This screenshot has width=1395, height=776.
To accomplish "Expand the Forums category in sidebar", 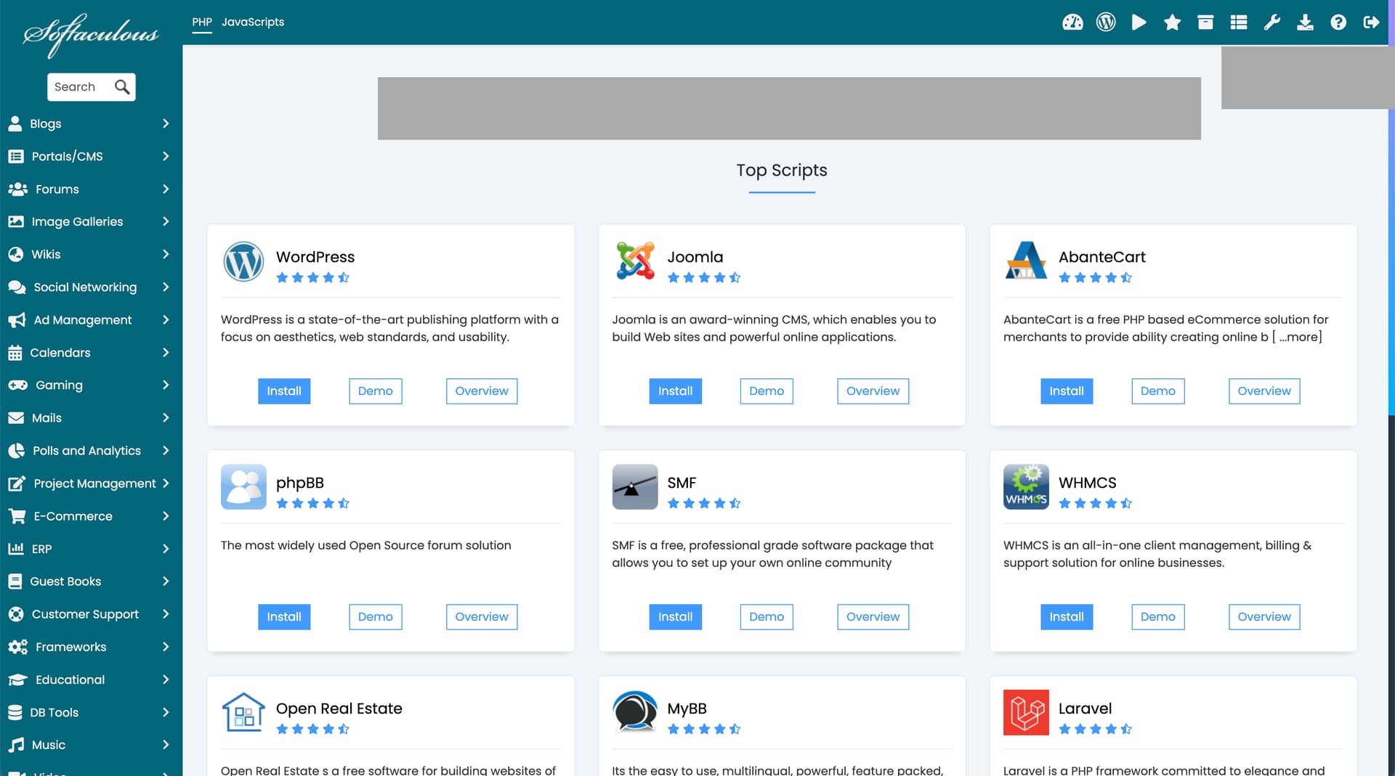I will pyautogui.click(x=91, y=189).
